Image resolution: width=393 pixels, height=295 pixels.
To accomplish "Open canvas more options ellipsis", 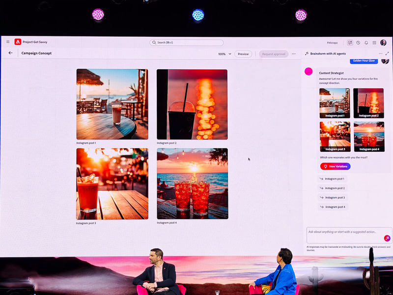I will point(294,54).
